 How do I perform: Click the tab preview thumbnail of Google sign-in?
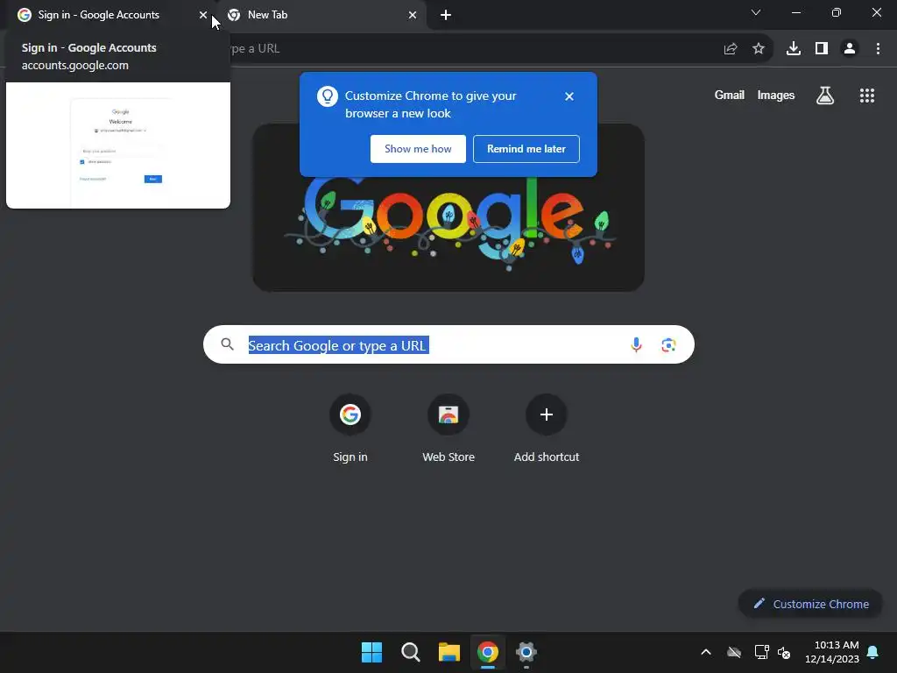point(118,145)
